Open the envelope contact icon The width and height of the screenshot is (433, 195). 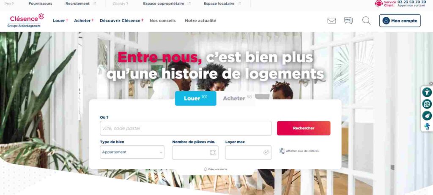click(x=332, y=21)
